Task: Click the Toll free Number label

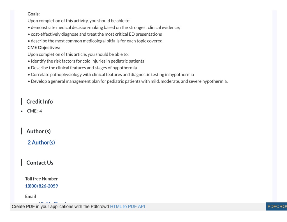Action: click(41, 179)
